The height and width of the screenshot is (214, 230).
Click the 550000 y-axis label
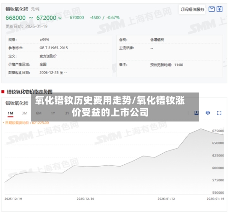pos(218,192)
